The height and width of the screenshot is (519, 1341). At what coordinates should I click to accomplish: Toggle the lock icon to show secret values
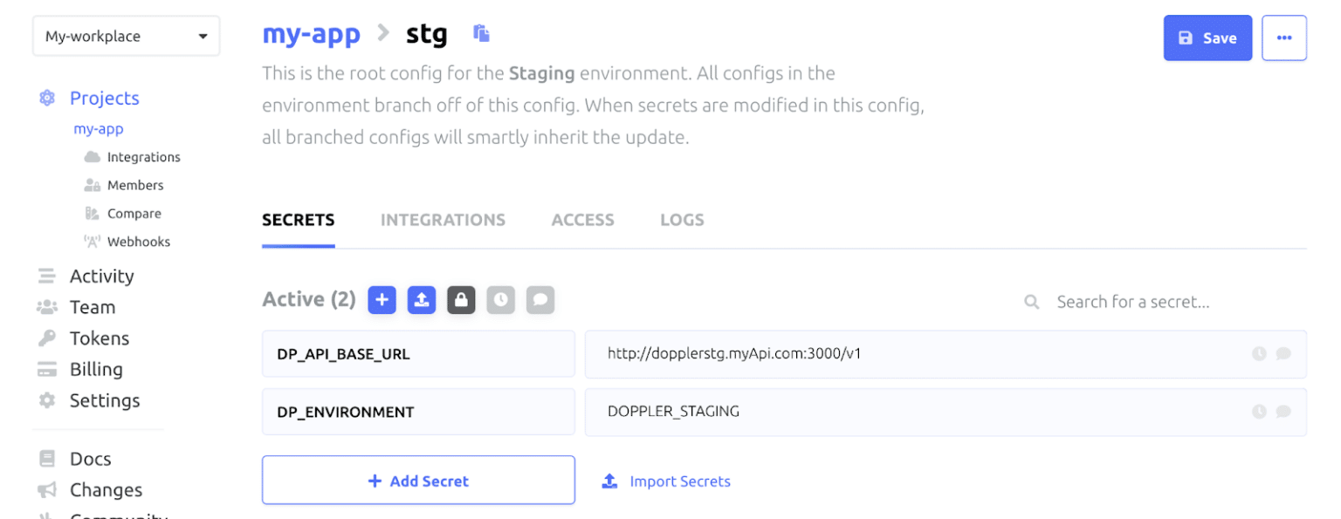tap(461, 300)
